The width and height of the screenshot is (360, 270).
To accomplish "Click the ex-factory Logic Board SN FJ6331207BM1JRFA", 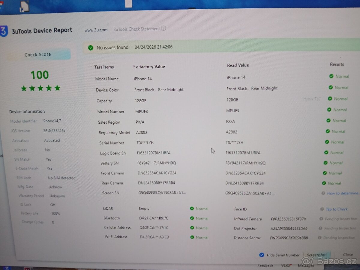I will coord(154,153).
